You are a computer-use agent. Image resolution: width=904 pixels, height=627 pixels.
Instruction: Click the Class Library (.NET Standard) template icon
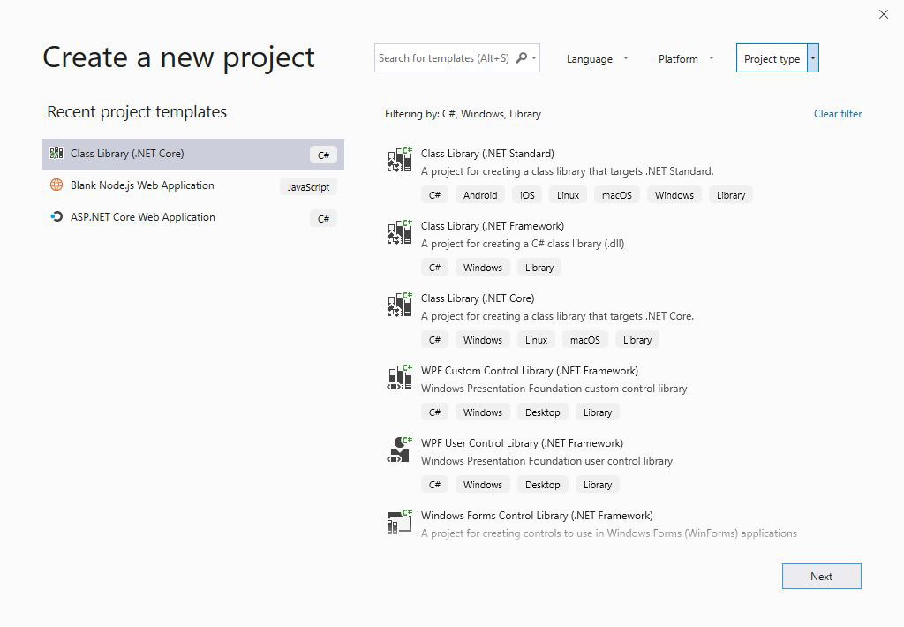click(398, 159)
